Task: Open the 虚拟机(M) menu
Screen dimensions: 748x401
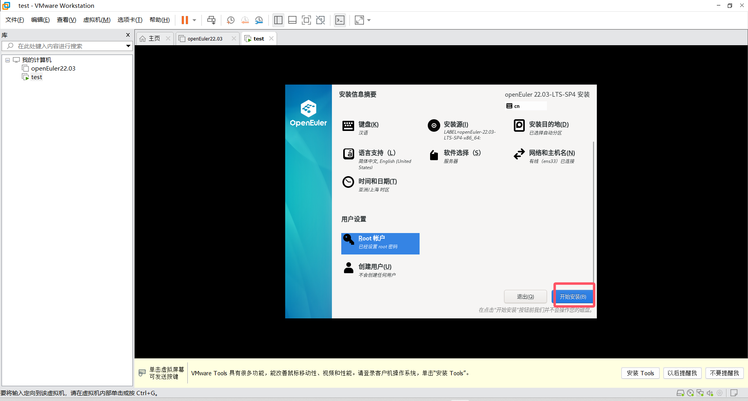Action: point(97,20)
